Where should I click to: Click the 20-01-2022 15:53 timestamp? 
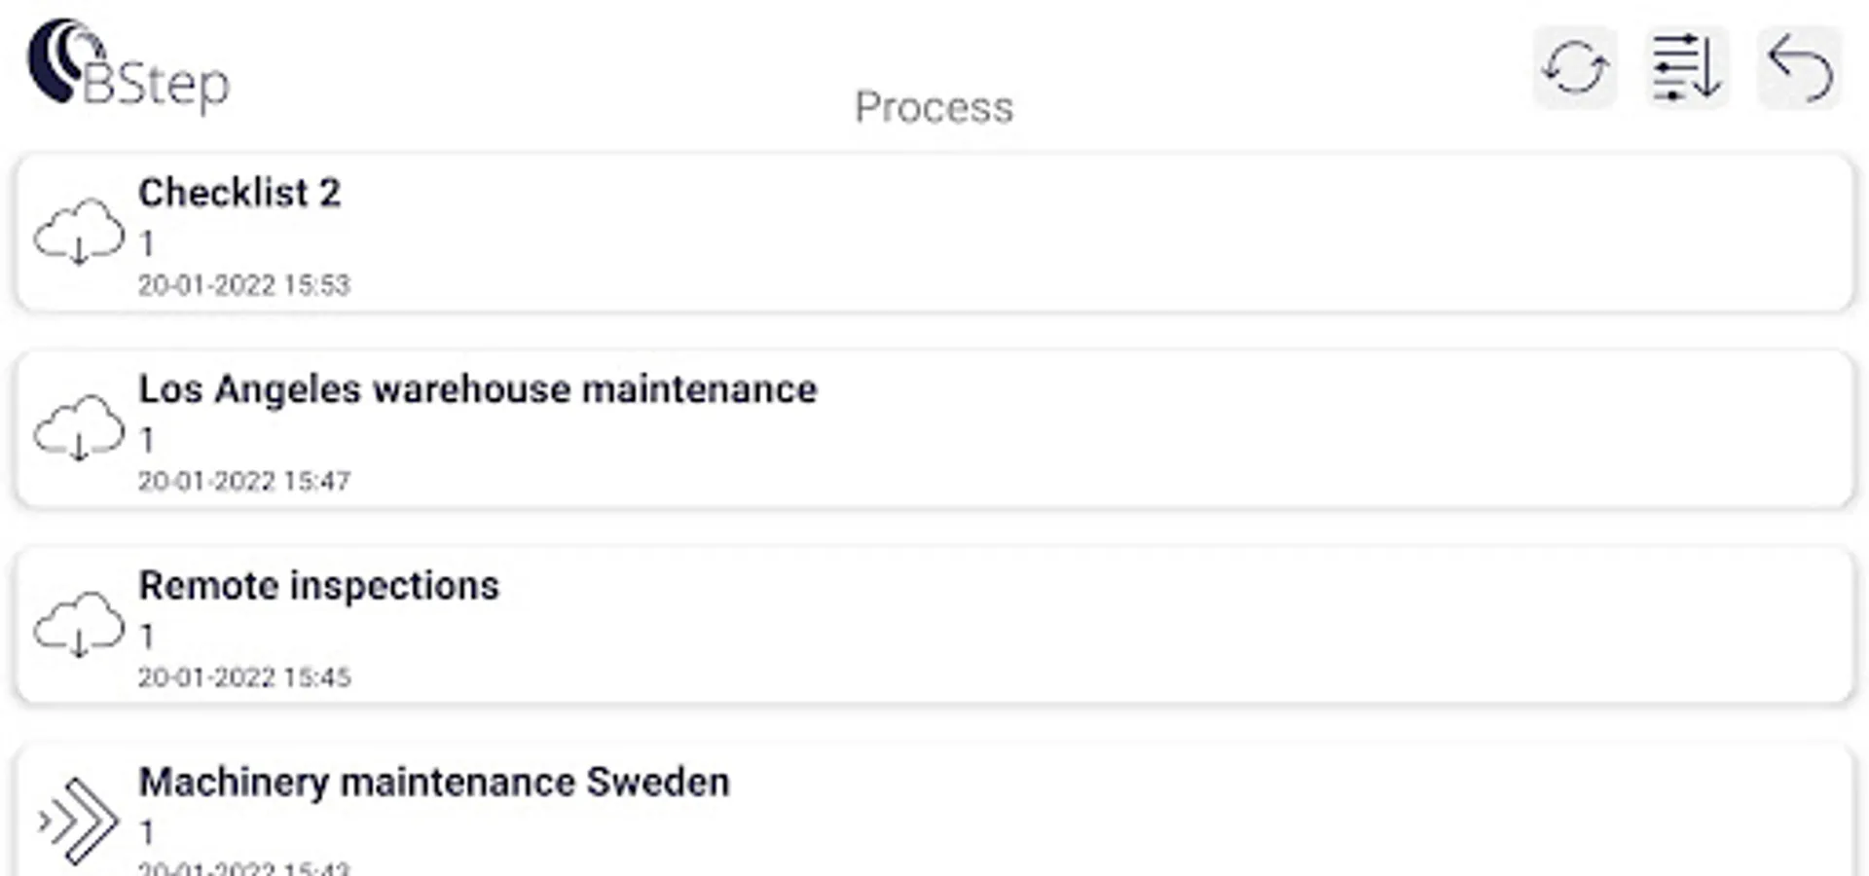coord(243,285)
